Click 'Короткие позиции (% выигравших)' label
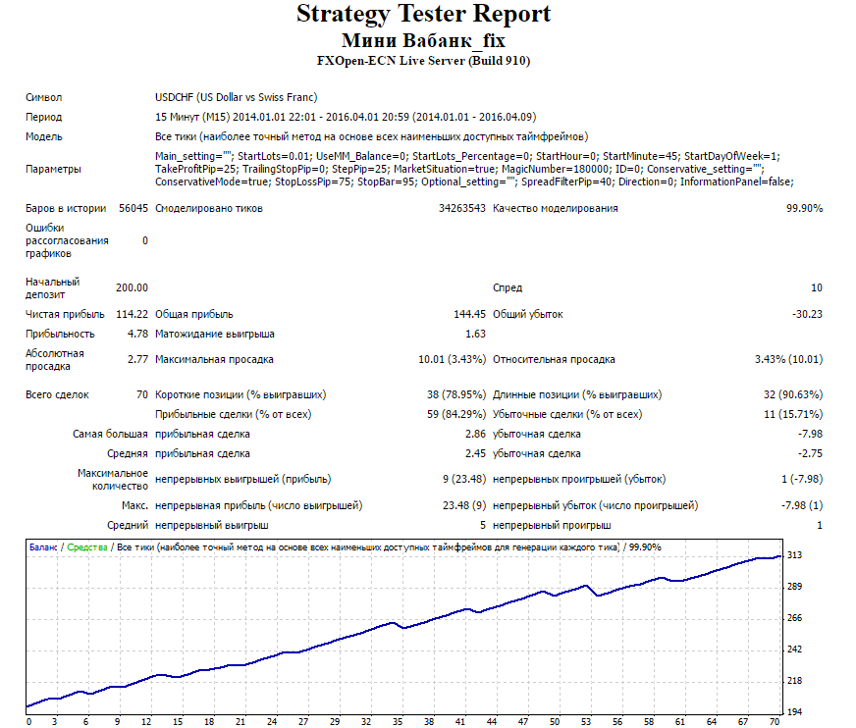Image resolution: width=856 pixels, height=728 pixels. click(241, 395)
